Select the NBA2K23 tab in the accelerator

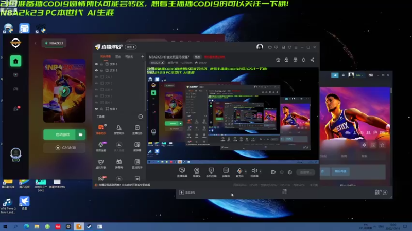[54, 43]
